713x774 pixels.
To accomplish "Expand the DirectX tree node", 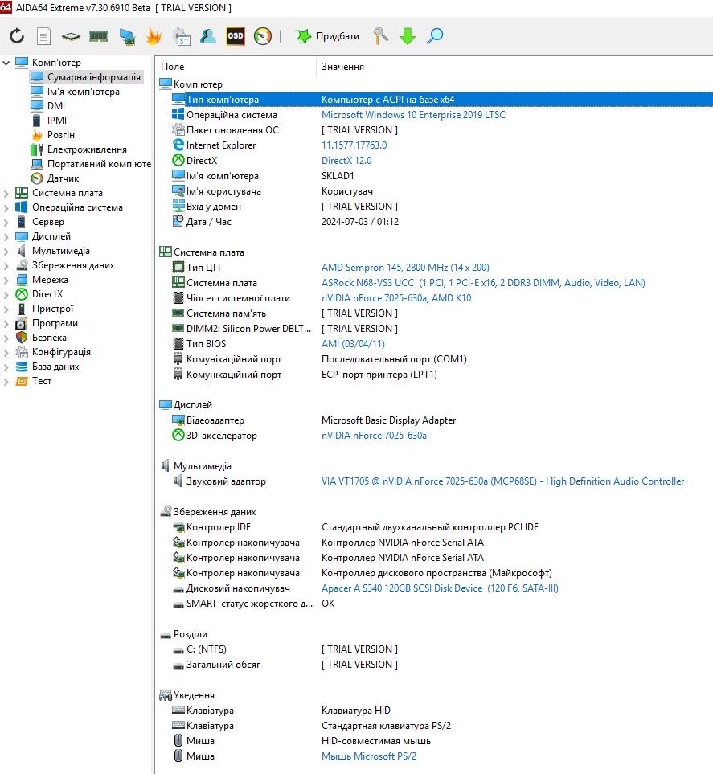I will tap(6, 294).
